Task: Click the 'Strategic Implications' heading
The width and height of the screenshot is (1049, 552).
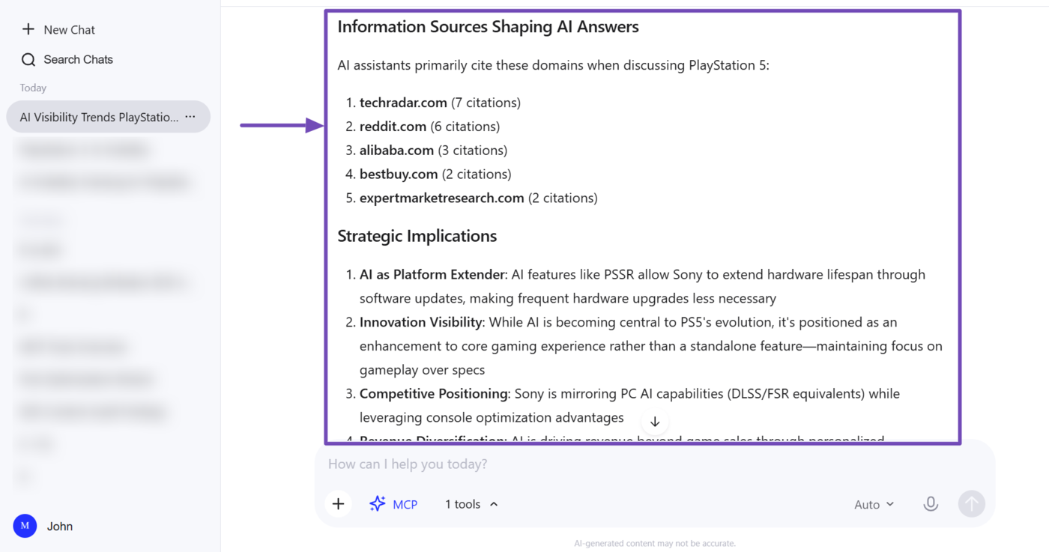Action: tap(417, 236)
